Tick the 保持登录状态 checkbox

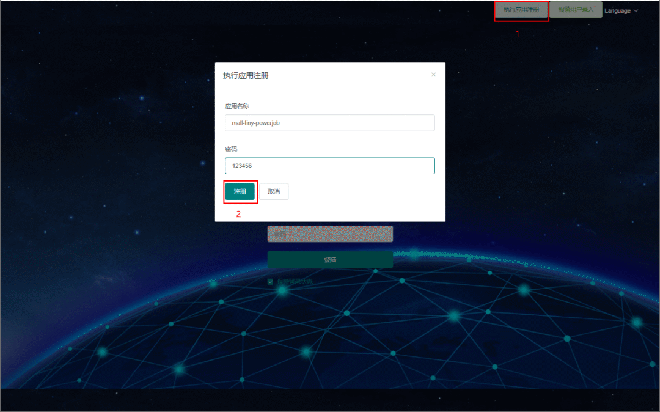tap(271, 282)
